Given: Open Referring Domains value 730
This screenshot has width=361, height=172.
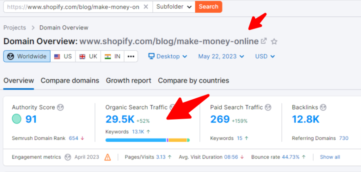Looking at the screenshot, I should pyautogui.click(x=344, y=138).
